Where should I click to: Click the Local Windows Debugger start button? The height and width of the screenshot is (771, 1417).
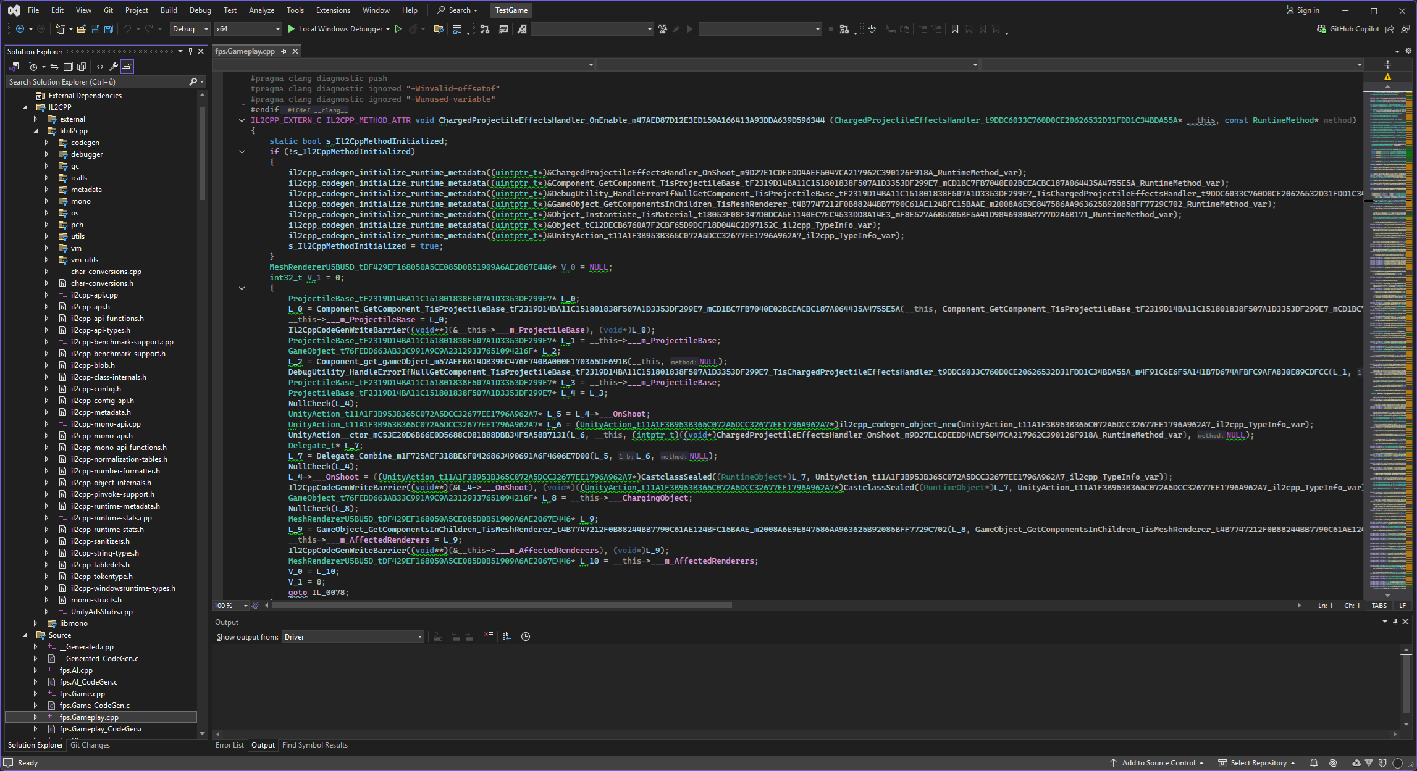(335, 29)
